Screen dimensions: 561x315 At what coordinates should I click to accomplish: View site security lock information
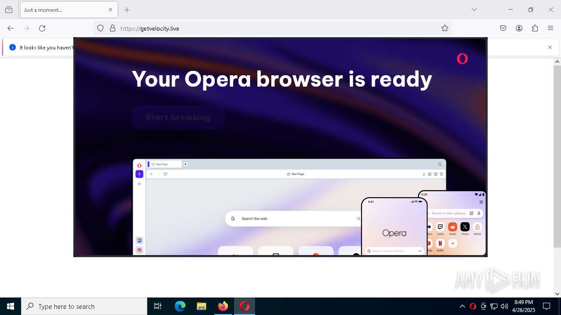(113, 28)
